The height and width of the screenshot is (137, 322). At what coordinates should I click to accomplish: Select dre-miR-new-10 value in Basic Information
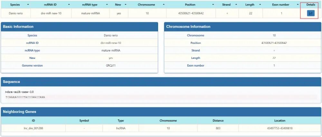tap(111, 43)
